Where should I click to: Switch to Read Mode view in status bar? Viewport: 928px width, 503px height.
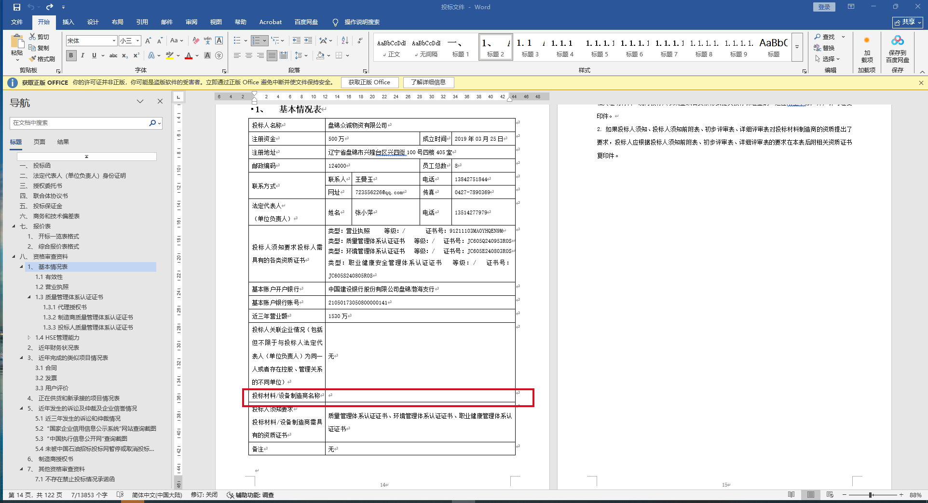pos(791,495)
